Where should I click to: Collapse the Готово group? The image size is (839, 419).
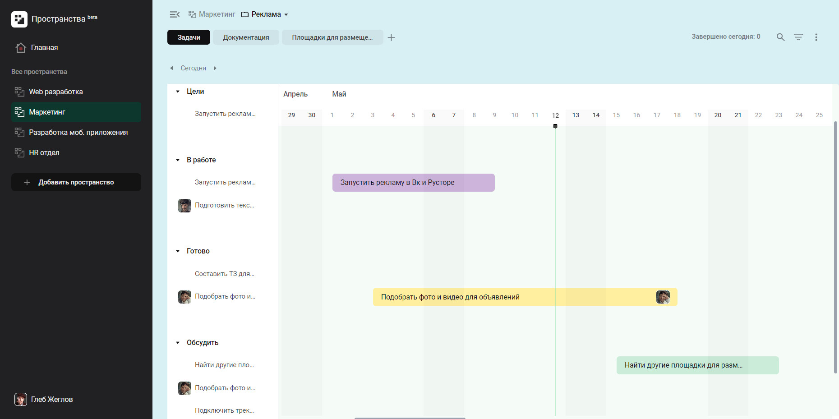[178, 251]
